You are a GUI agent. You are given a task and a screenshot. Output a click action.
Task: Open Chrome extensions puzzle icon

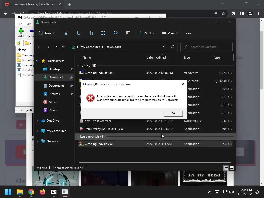(x=234, y=13)
